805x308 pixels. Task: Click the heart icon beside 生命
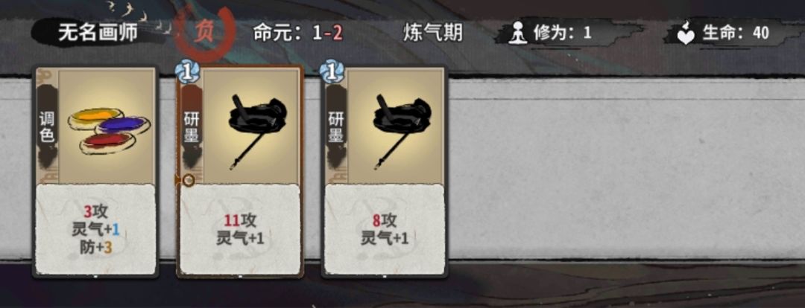point(686,33)
